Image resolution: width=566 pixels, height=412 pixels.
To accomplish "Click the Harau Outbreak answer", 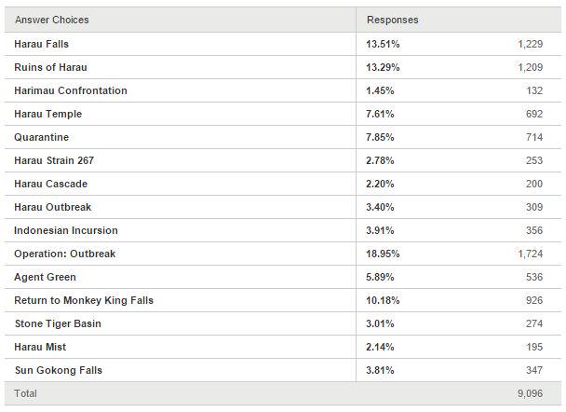I will 53,207.
